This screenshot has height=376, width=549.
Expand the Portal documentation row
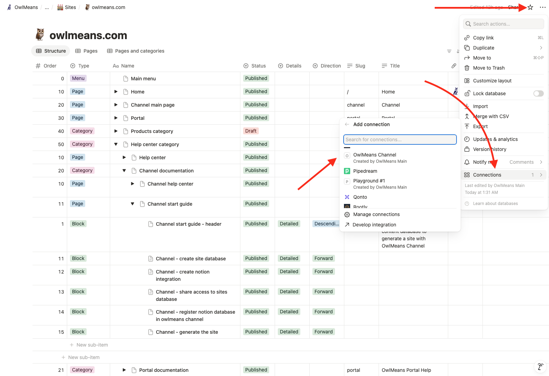pyautogui.click(x=124, y=370)
